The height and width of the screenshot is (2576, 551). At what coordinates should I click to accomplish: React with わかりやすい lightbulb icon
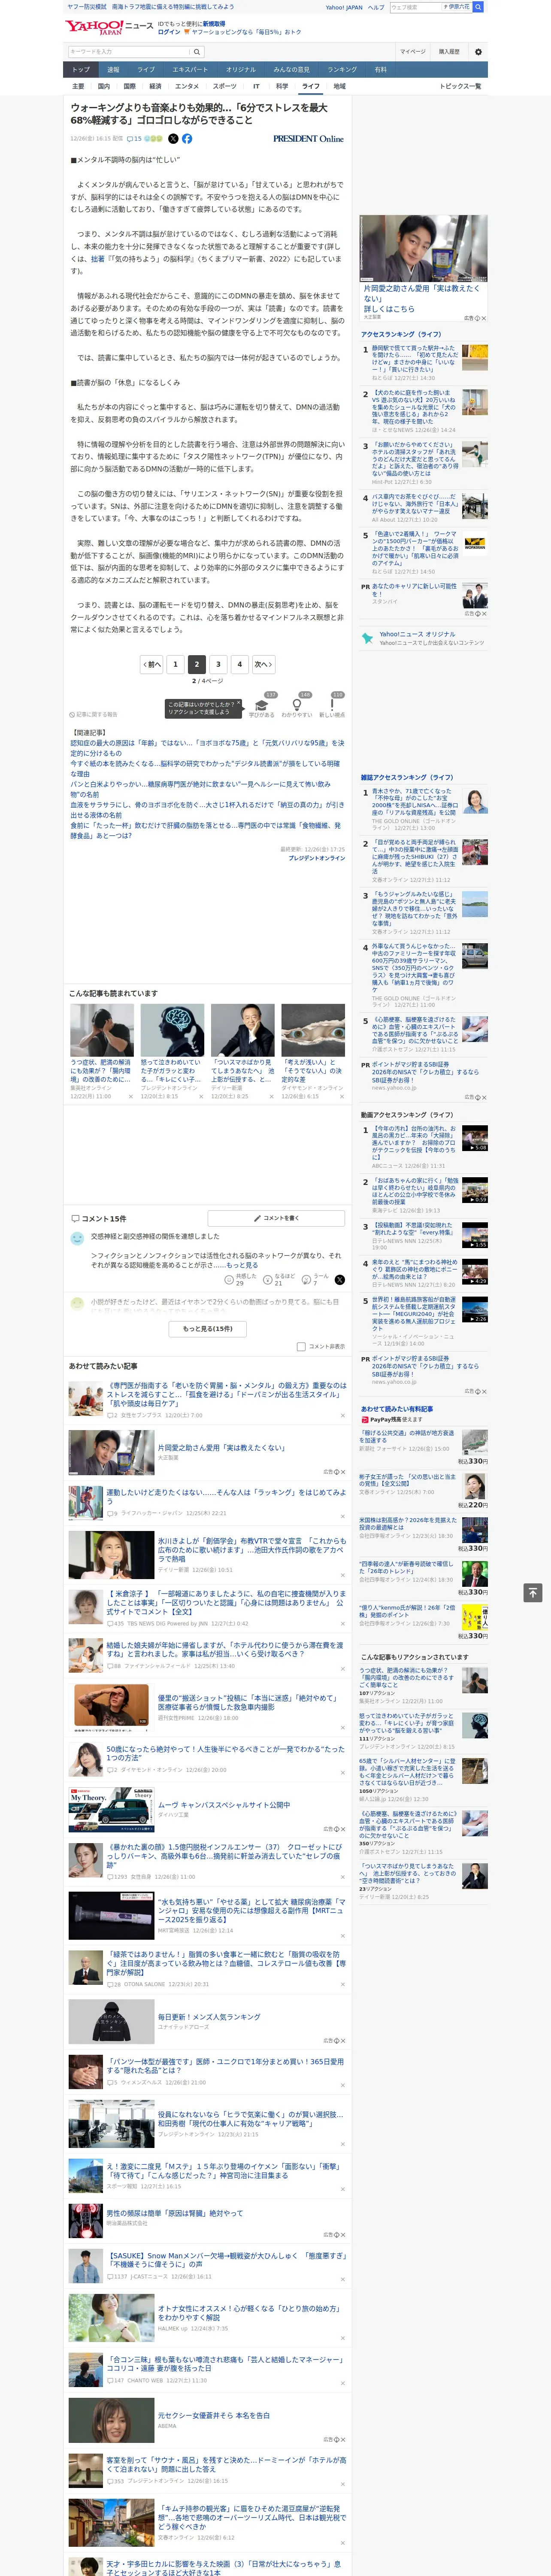click(297, 706)
